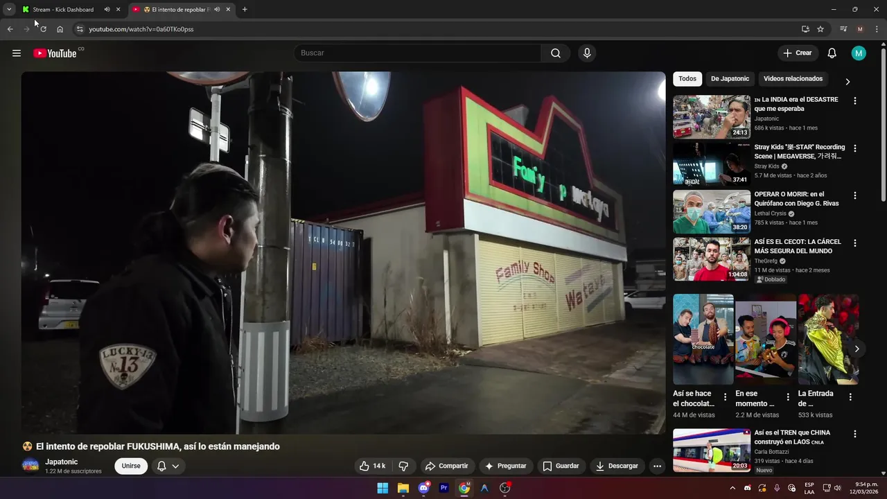Image resolution: width=887 pixels, height=499 pixels.
Task: View site information icon in address bar
Action: click(80, 29)
